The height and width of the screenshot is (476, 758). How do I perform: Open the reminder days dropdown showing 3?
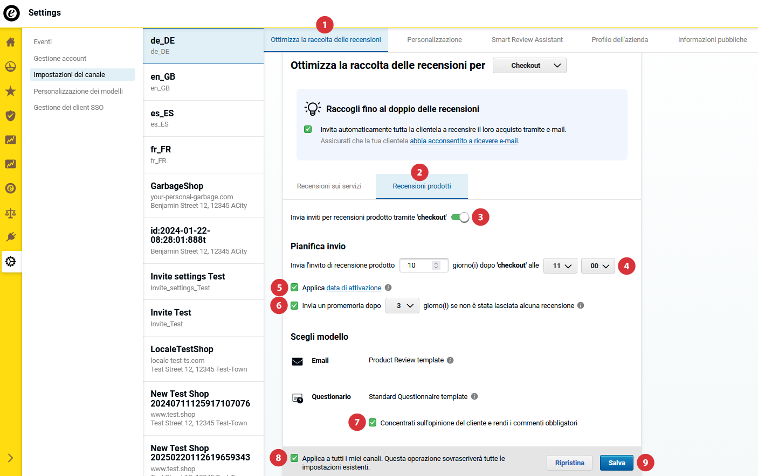(x=402, y=306)
